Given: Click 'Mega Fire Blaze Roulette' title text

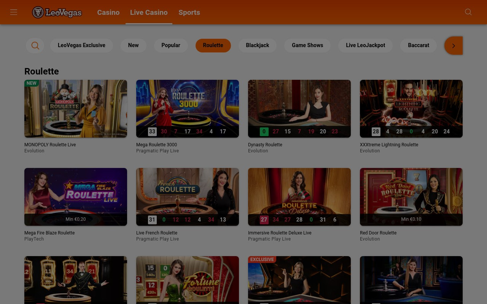Looking at the screenshot, I should (49, 233).
